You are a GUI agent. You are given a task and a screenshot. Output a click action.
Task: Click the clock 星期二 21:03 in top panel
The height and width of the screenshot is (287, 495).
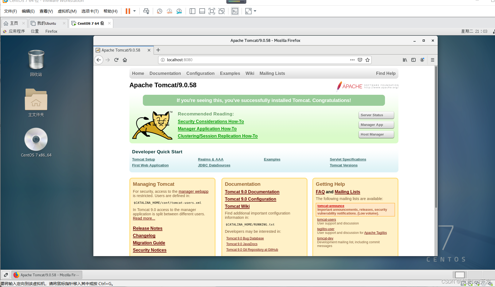(x=474, y=31)
